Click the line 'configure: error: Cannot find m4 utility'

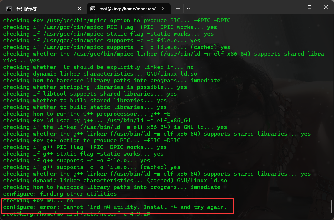click(115, 207)
